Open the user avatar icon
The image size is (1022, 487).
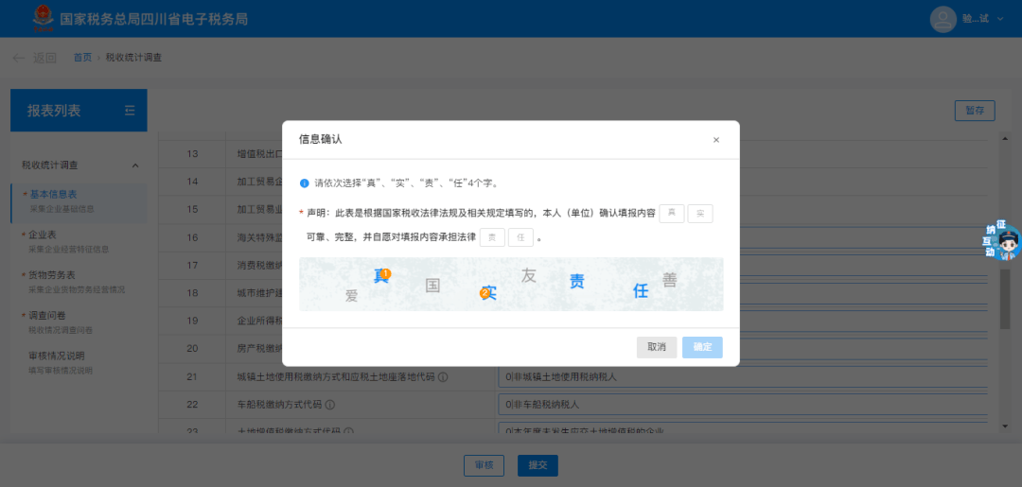[943, 19]
